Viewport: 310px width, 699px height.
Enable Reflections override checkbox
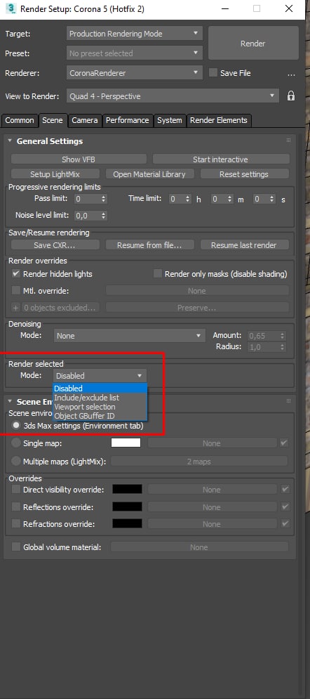click(x=16, y=507)
